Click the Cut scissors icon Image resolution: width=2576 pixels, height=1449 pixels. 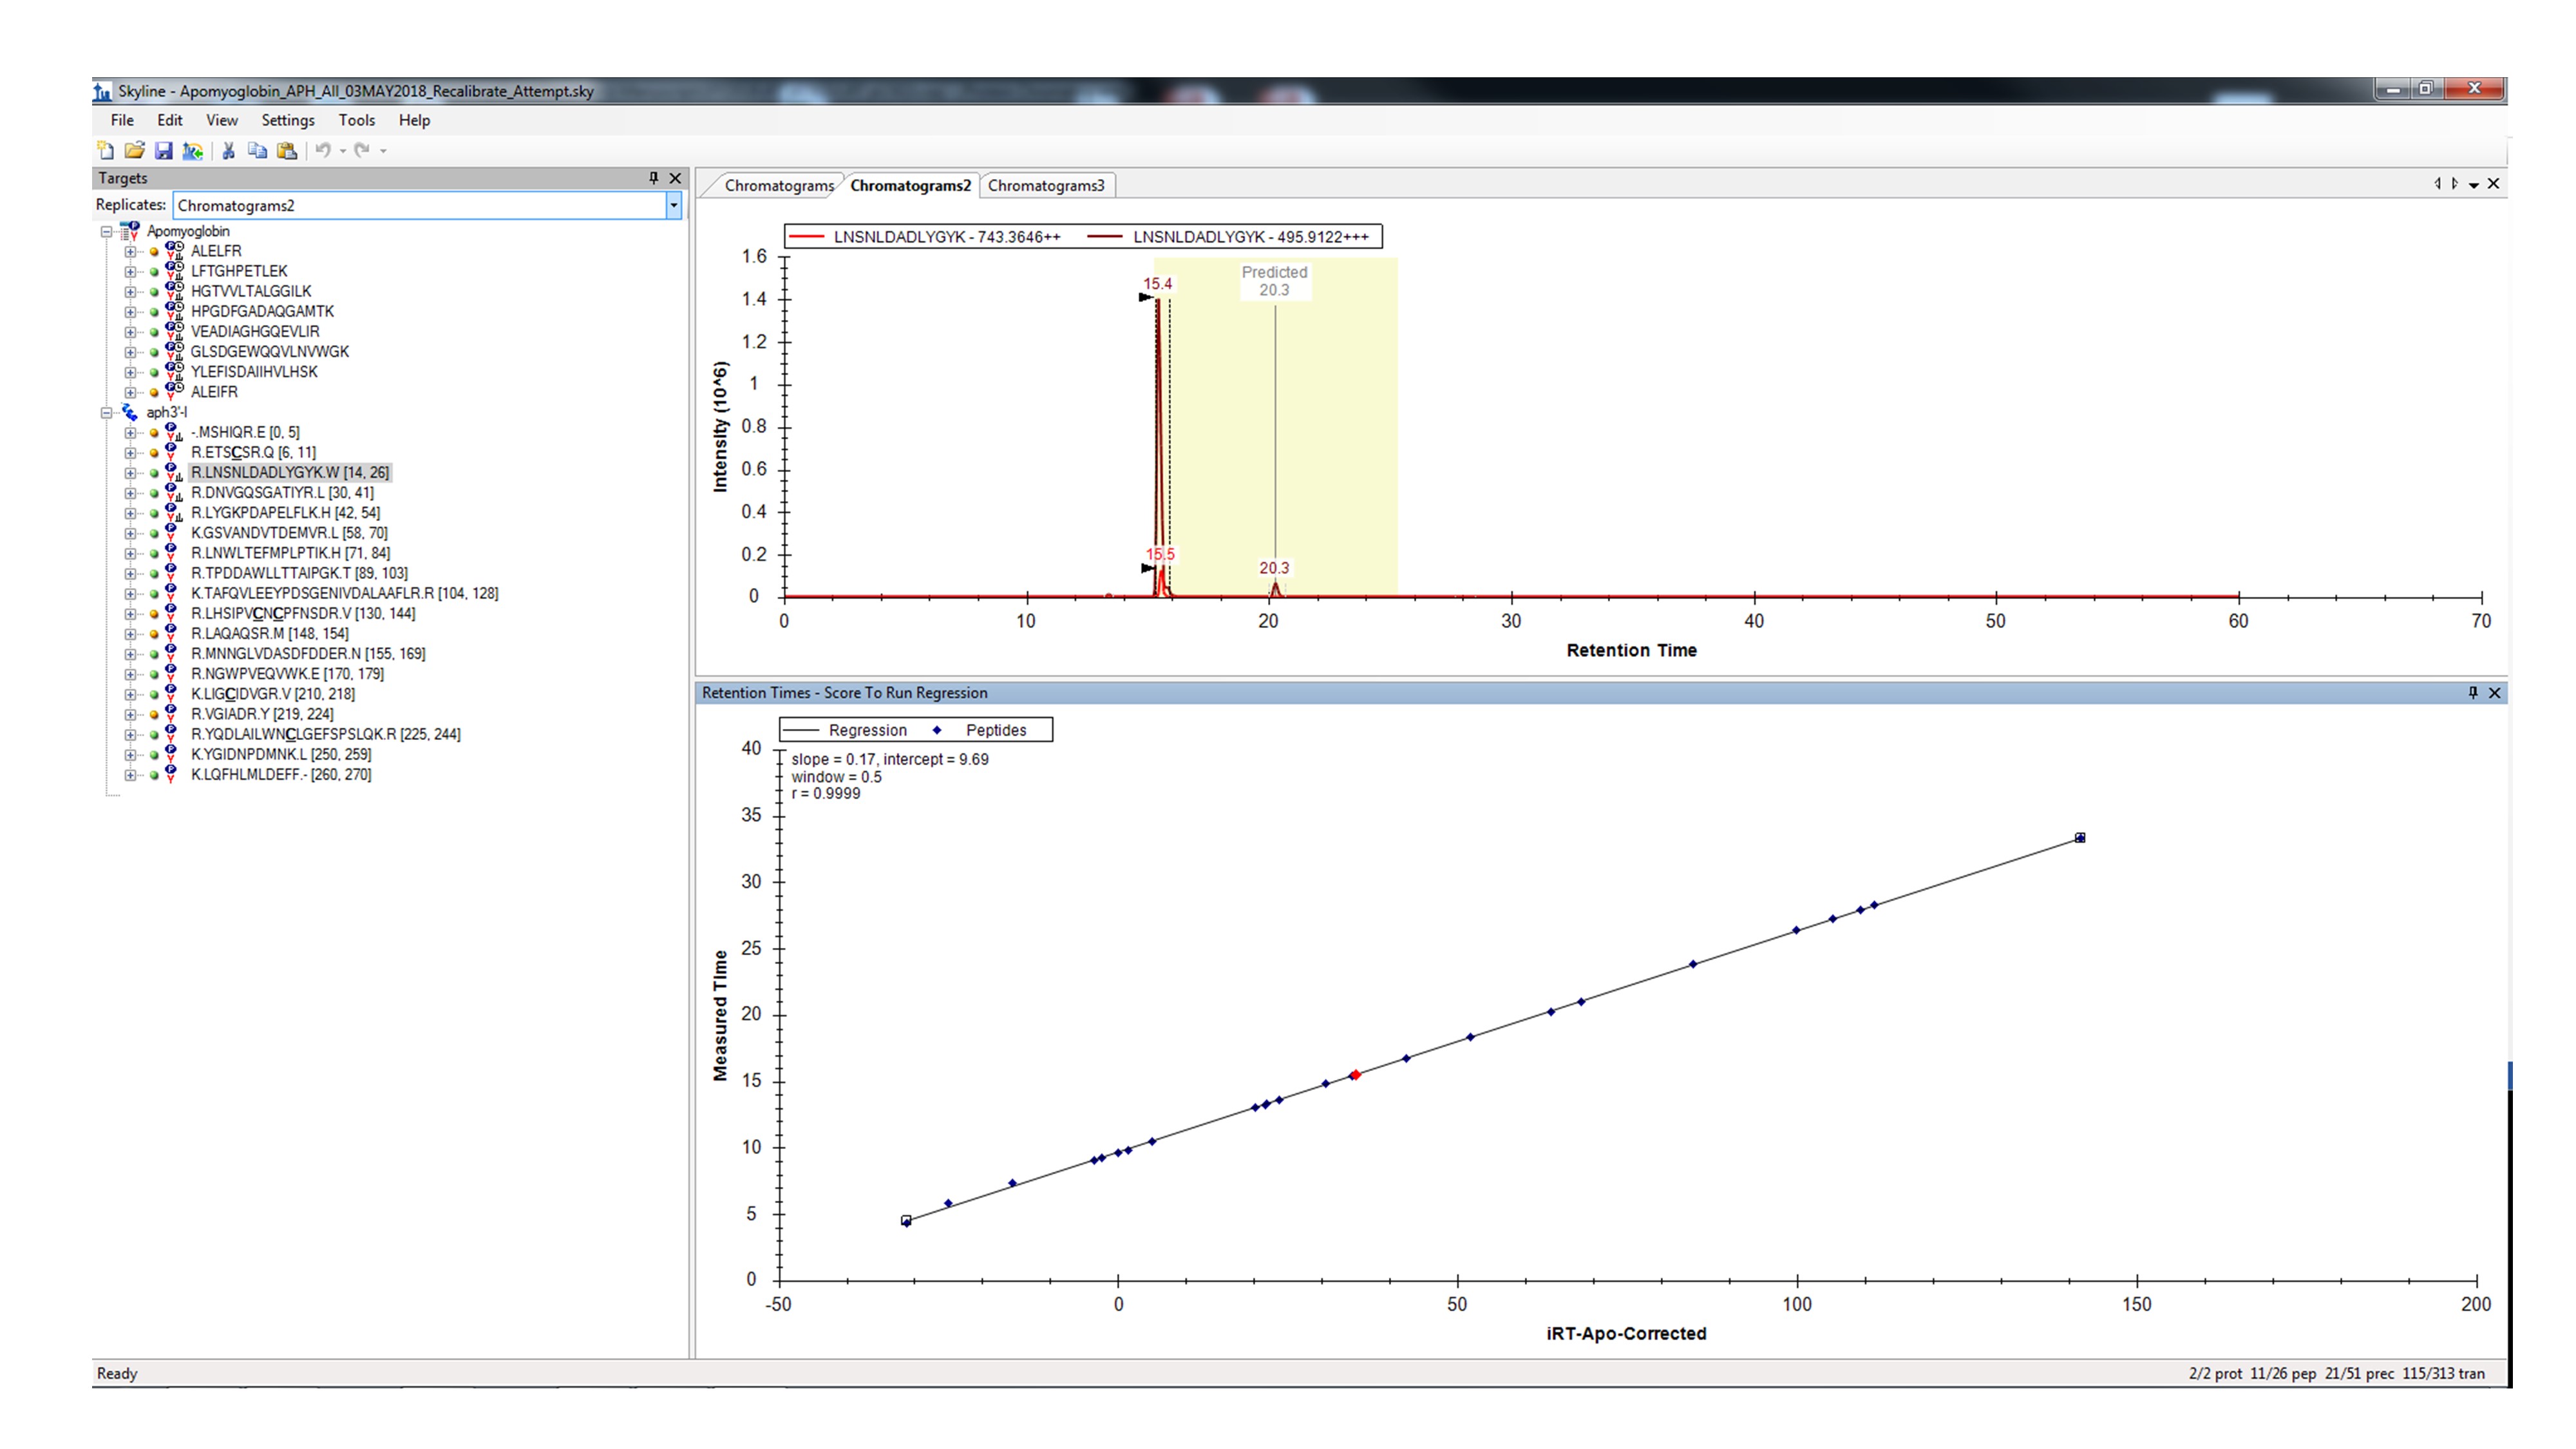[x=229, y=151]
